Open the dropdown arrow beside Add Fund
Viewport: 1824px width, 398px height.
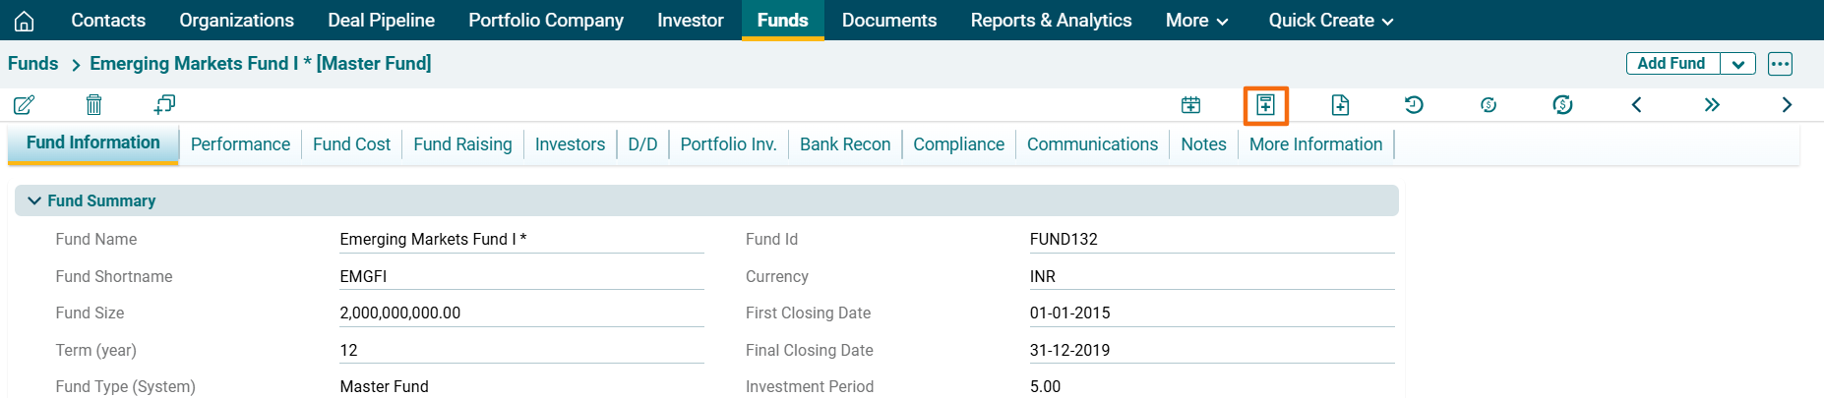[1738, 64]
